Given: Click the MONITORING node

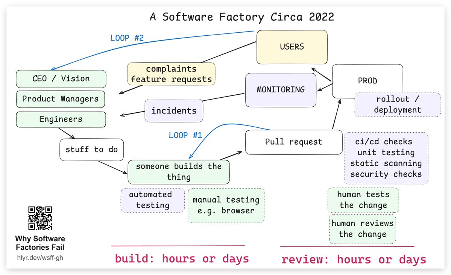Looking at the screenshot, I should tap(281, 90).
